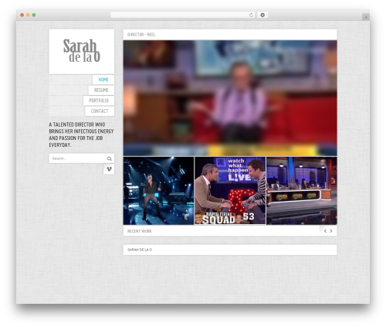386x327 pixels.
Task: Click the Sarah De La O footer text
Action: [x=140, y=250]
